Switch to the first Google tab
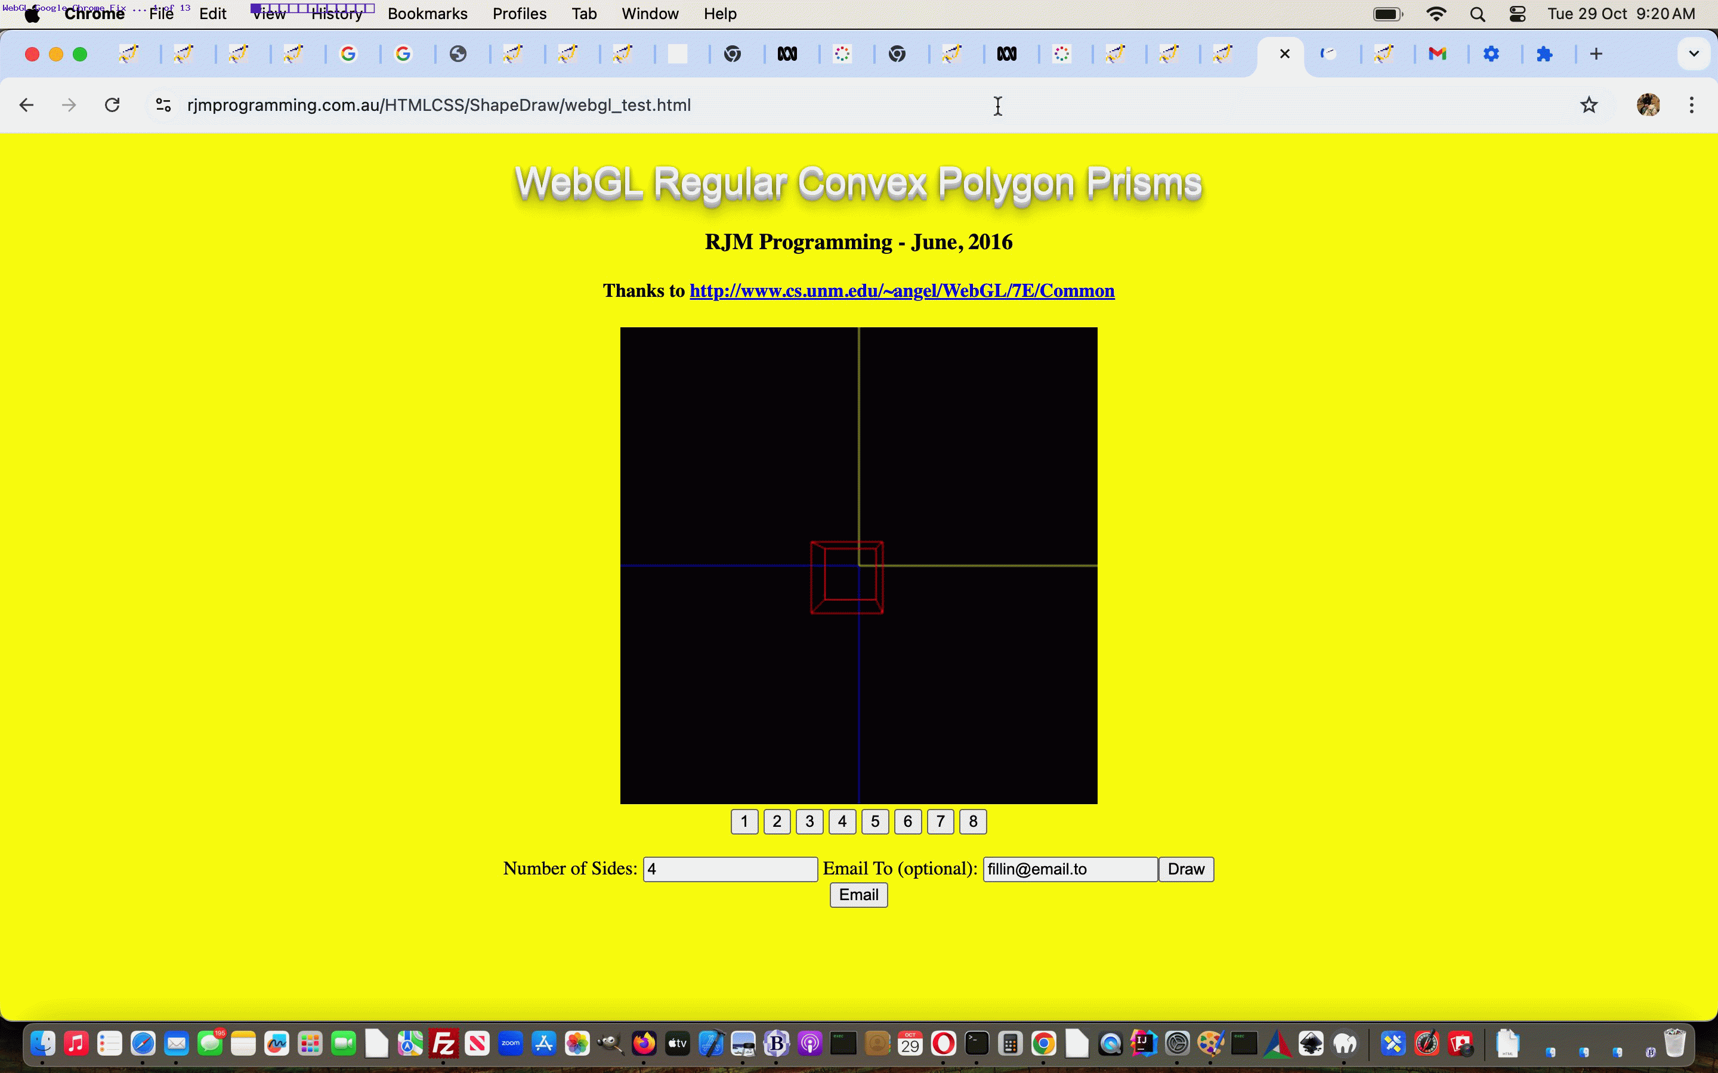Viewport: 1718px width, 1073px height. point(348,54)
